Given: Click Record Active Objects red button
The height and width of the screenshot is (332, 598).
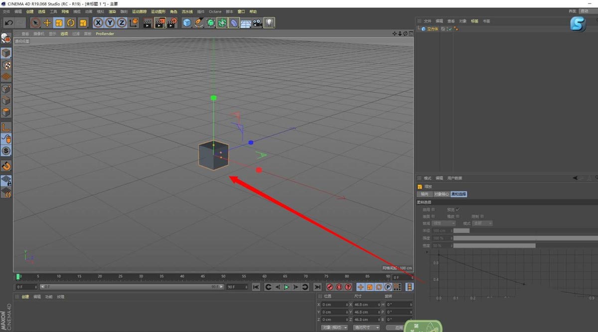Looking at the screenshot, I should (x=330, y=287).
